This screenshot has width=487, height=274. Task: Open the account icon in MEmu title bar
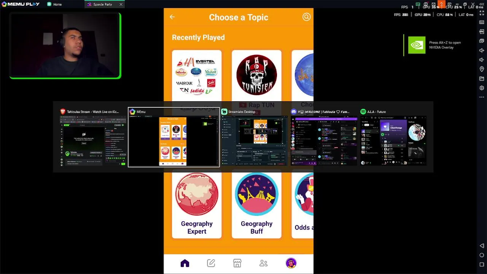(x=426, y=4)
